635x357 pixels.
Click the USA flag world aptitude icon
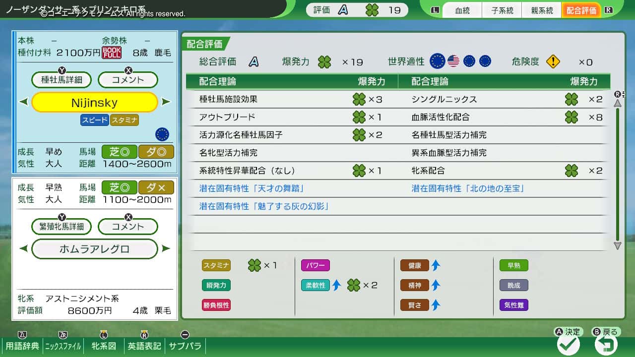453,61
